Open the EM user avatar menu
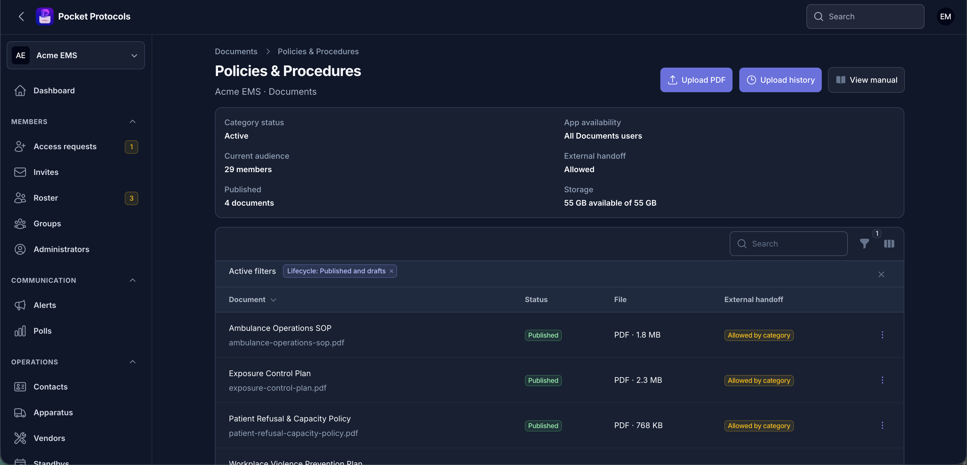The width and height of the screenshot is (967, 465). tap(945, 16)
